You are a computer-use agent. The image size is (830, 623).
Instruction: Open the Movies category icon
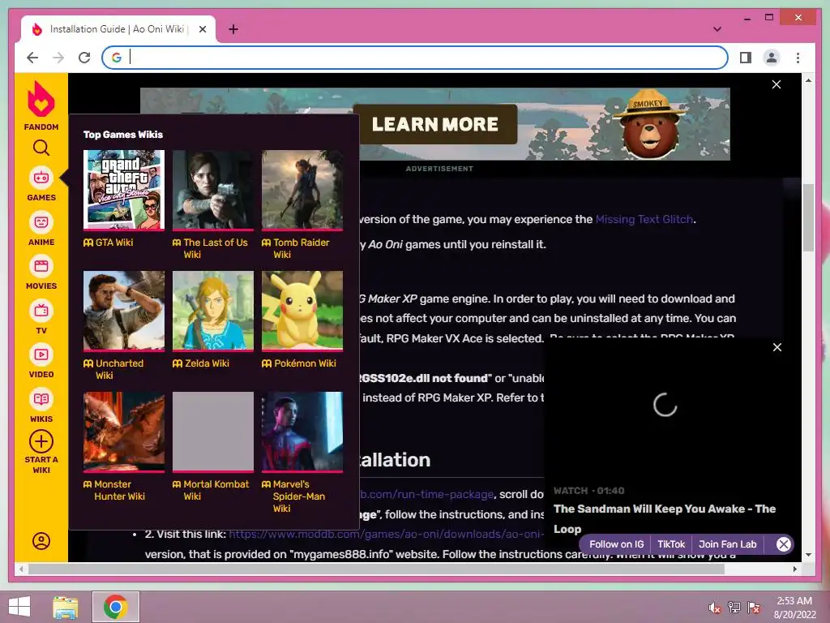41,266
